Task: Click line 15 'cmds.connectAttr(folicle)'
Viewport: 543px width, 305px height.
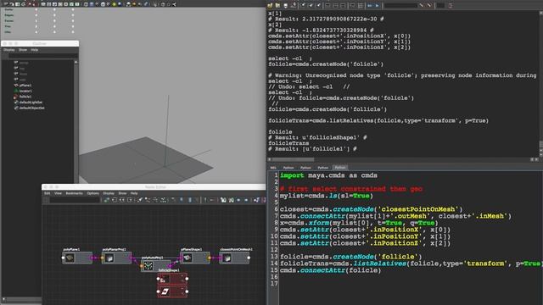Action: click(x=330, y=270)
